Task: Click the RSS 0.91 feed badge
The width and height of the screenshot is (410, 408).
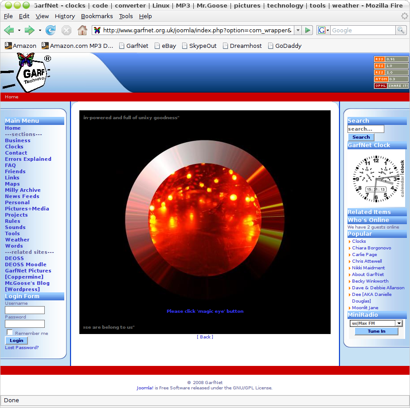Action: click(391, 59)
